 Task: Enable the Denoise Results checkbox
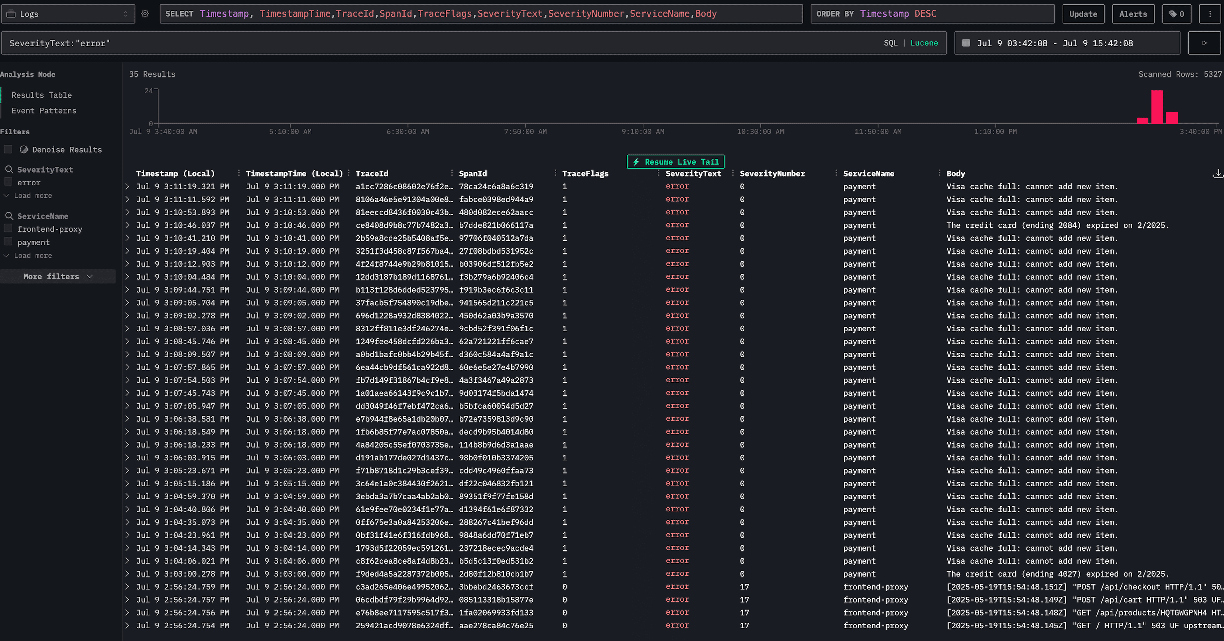(x=8, y=149)
